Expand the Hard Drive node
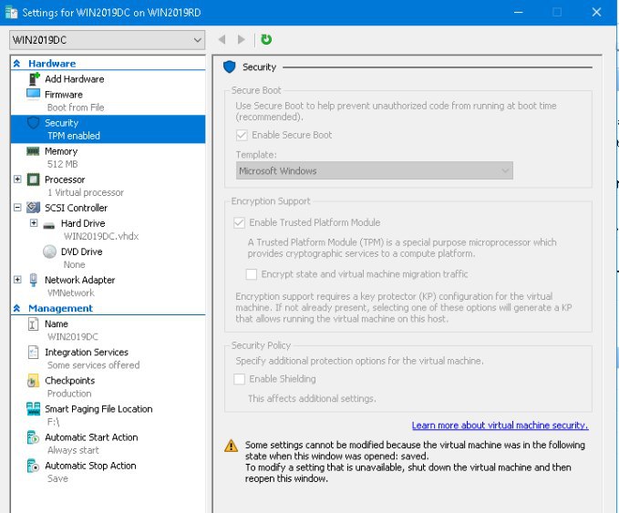Viewport: 619px width, 513px height. tap(34, 223)
